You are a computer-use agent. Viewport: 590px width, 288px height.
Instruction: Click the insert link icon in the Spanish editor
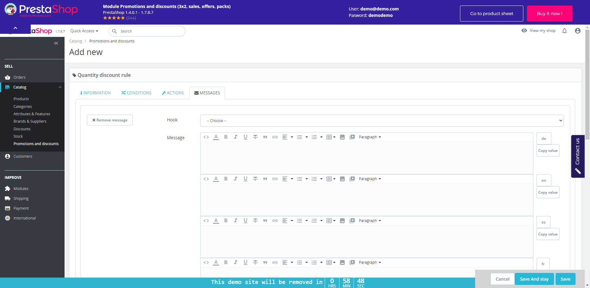pos(275,221)
